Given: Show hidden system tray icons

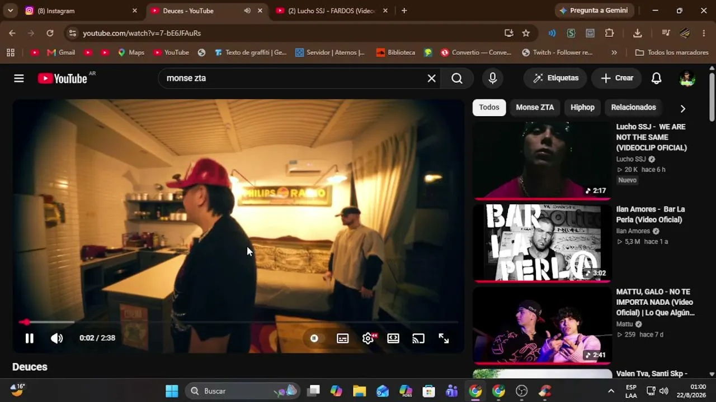Looking at the screenshot, I should pyautogui.click(x=611, y=391).
